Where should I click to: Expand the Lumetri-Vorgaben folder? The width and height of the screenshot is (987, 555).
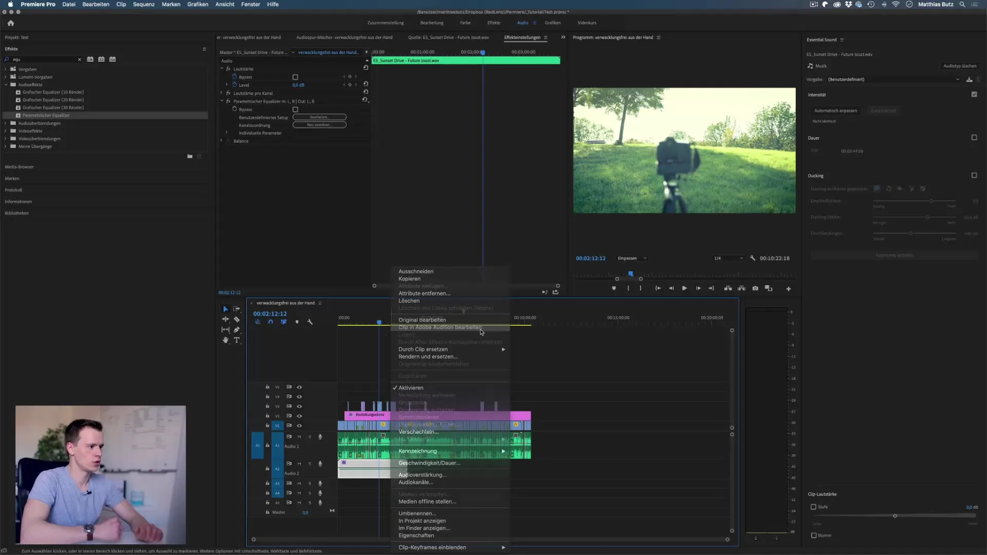coord(6,77)
